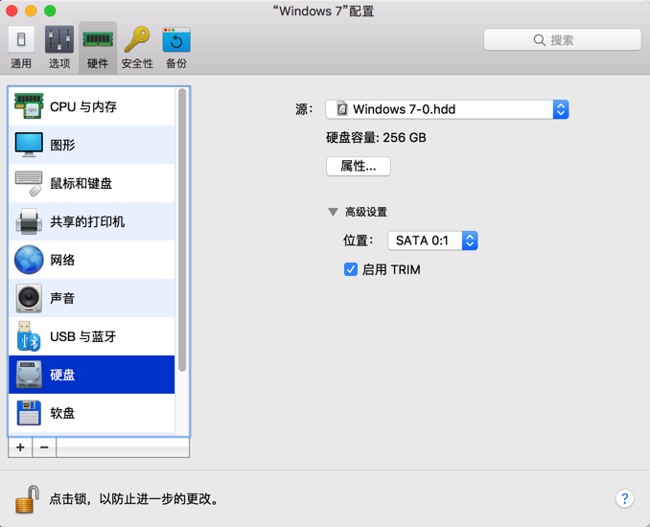Select the USB 与蓝牙 icon
This screenshot has height=527, width=650.
tap(29, 336)
